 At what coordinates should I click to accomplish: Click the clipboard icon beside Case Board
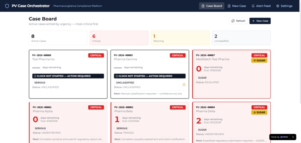[x=203, y=6]
